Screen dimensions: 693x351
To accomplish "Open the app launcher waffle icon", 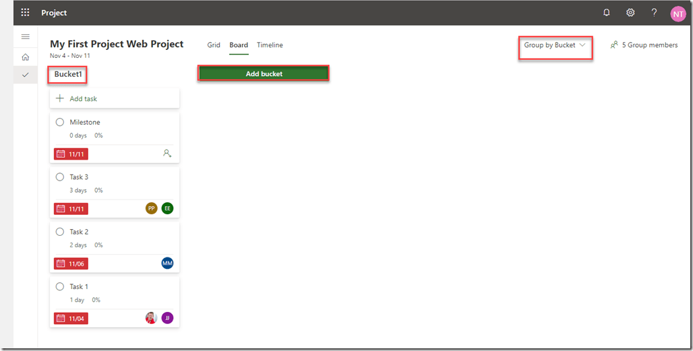I will tap(25, 13).
